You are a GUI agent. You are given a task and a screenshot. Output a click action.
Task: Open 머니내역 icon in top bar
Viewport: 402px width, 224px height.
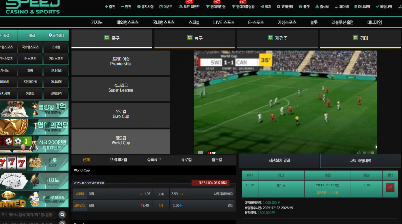[x=356, y=7]
